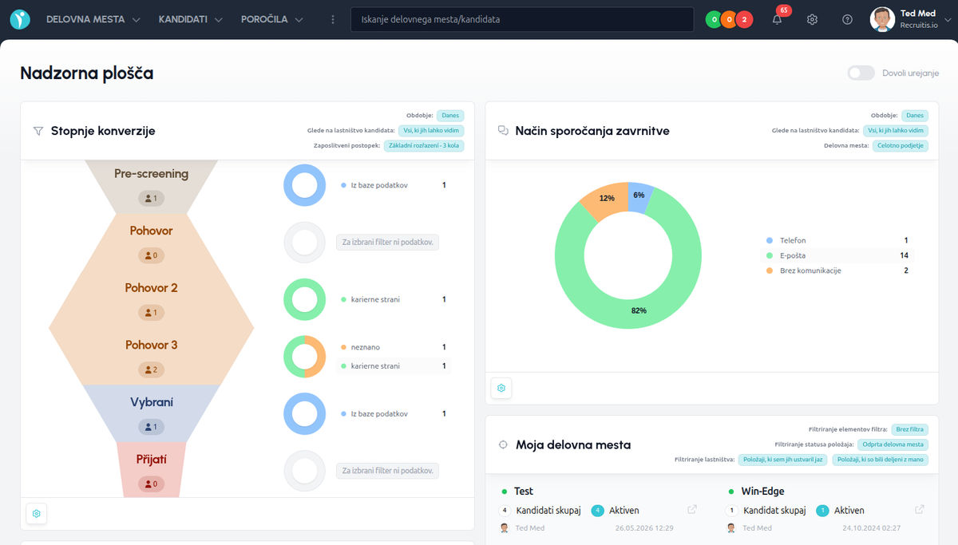
Task: Click the Pohovor 2 candidate count badge
Action: 152,312
